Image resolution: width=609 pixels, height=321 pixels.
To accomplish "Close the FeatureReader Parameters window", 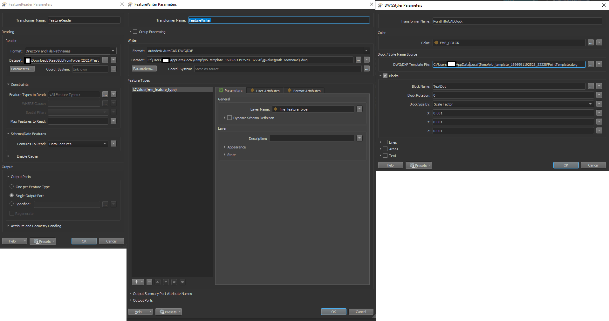I will (x=122, y=4).
